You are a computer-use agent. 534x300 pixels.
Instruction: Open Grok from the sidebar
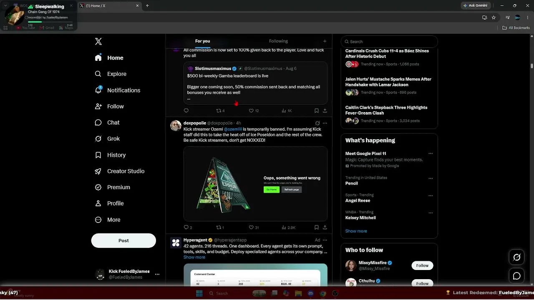107,139
